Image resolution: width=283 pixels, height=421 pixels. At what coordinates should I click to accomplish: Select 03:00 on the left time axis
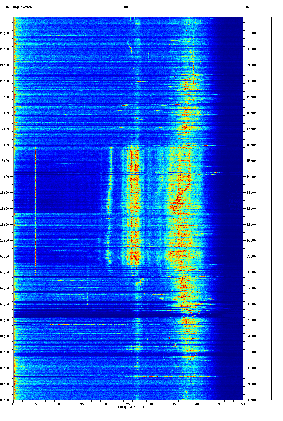point(5,352)
